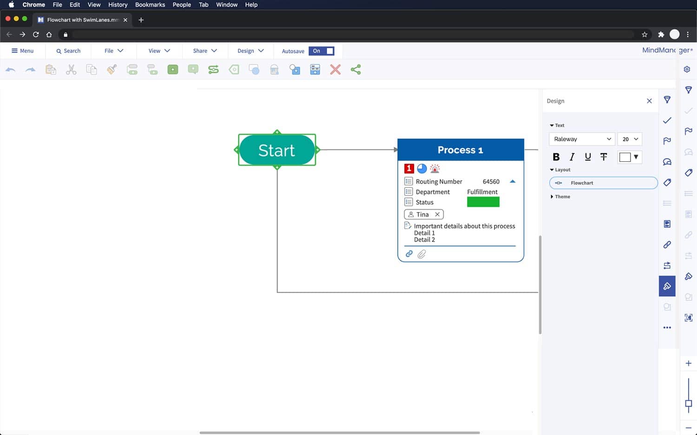Open the Bookmarks menu in menu bar

(150, 5)
